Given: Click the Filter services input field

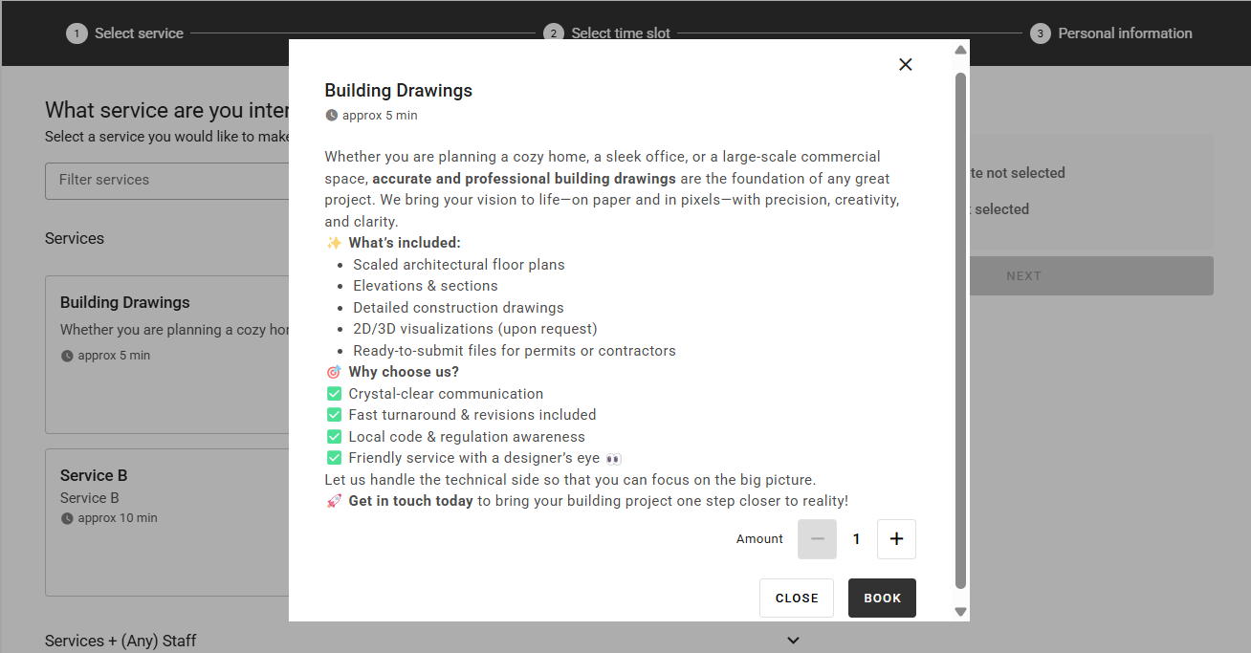Looking at the screenshot, I should pyautogui.click(x=167, y=180).
